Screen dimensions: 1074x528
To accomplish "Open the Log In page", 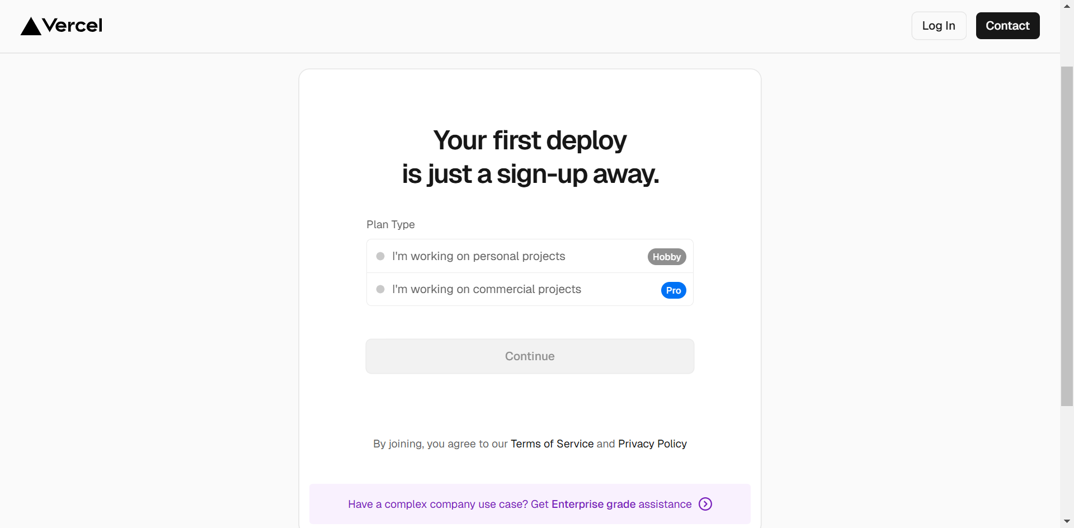I will tap(939, 26).
